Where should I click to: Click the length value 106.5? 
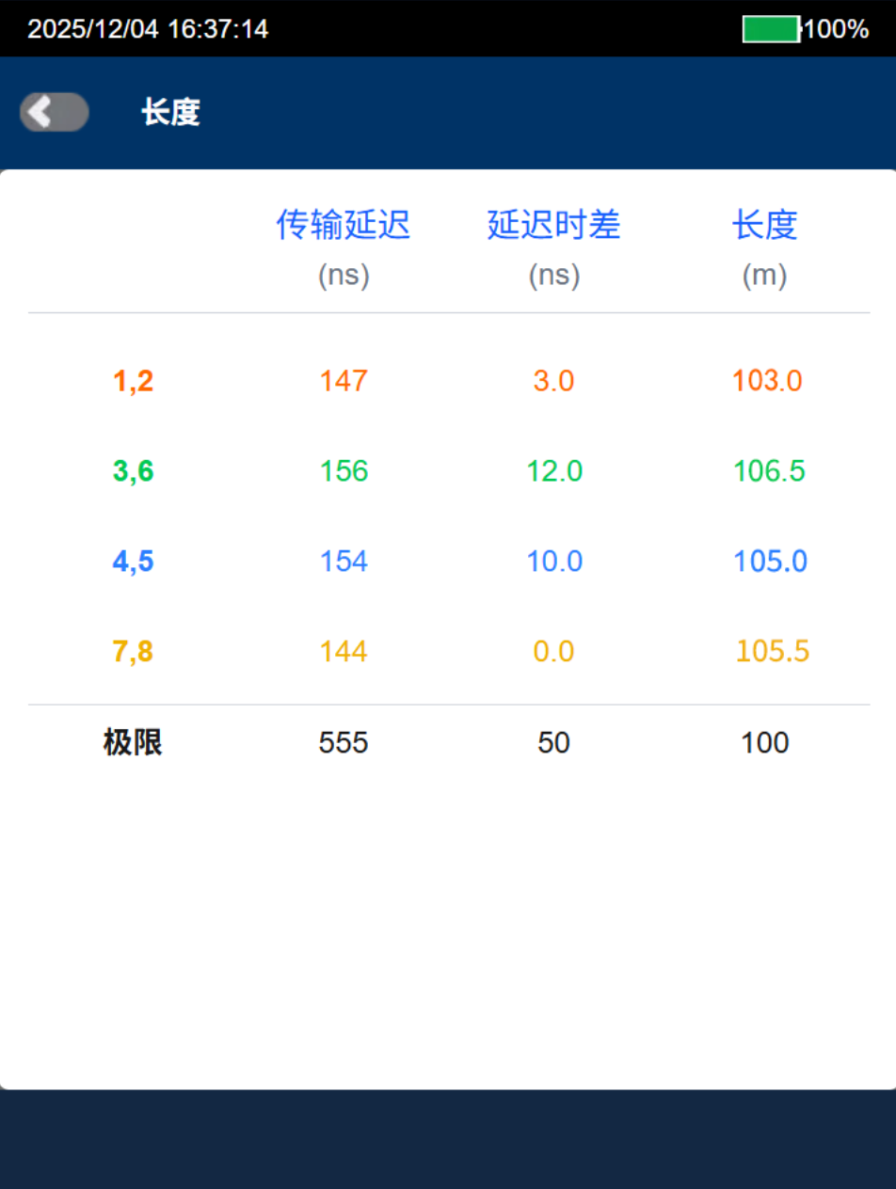(x=769, y=471)
